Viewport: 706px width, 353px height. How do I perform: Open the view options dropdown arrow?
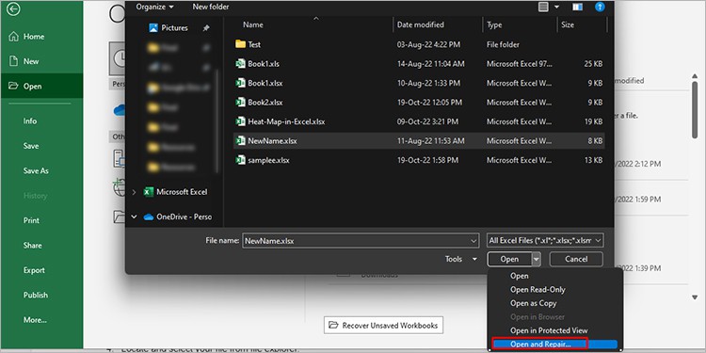556,7
